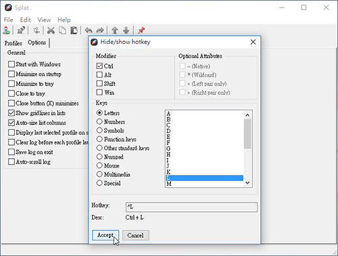The width and height of the screenshot is (338, 256).
Task: Maximize the Splat window
Action: (x=304, y=7)
